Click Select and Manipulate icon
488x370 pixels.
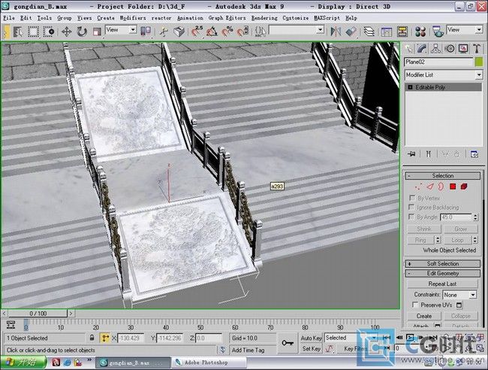click(164, 32)
